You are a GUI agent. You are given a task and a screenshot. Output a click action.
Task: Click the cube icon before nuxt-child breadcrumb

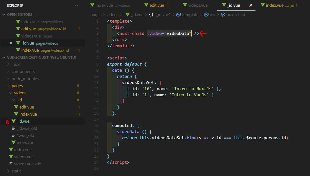[223, 15]
